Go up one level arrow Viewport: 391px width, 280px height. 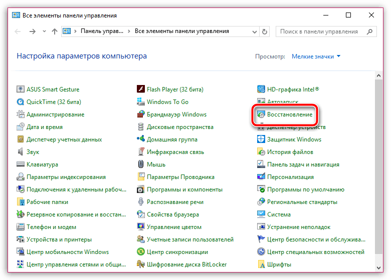(55, 31)
